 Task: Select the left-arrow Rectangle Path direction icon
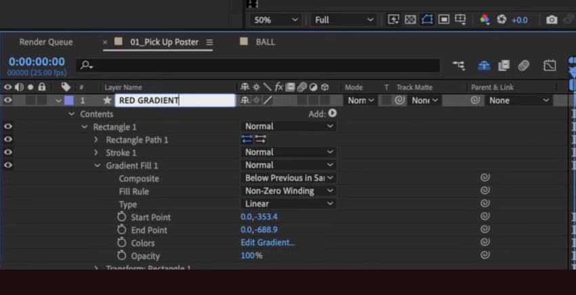(247, 139)
